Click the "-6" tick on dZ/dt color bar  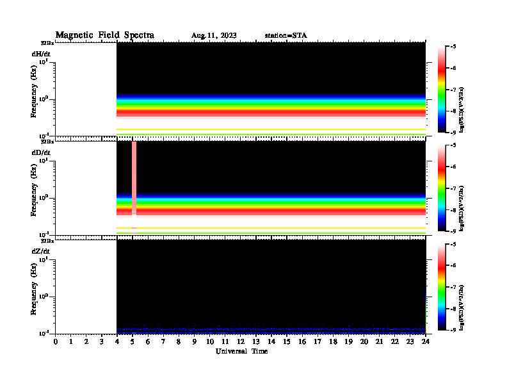point(453,266)
